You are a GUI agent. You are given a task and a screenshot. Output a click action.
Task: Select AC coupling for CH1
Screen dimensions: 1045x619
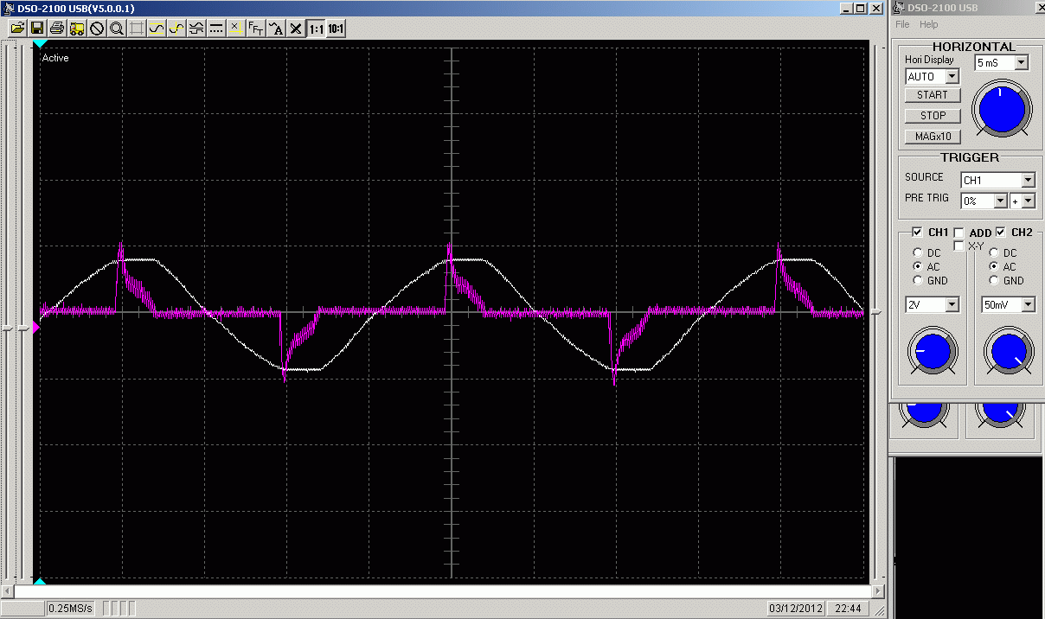pos(917,267)
